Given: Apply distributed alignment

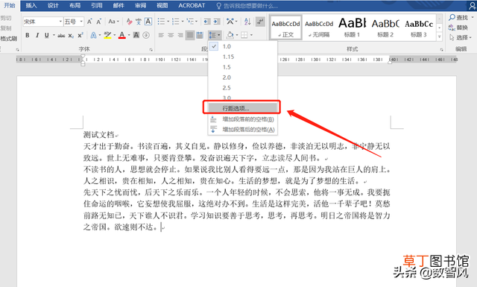Looking at the screenshot, I should (200, 35).
